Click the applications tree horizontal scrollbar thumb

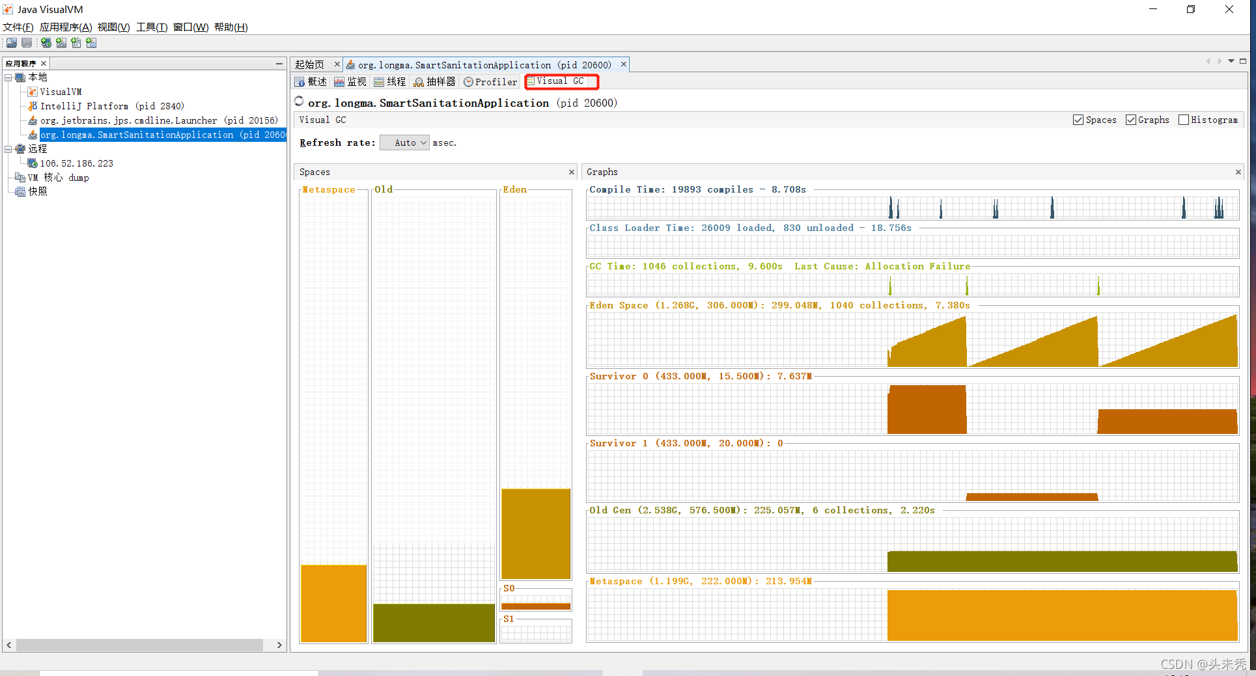139,645
